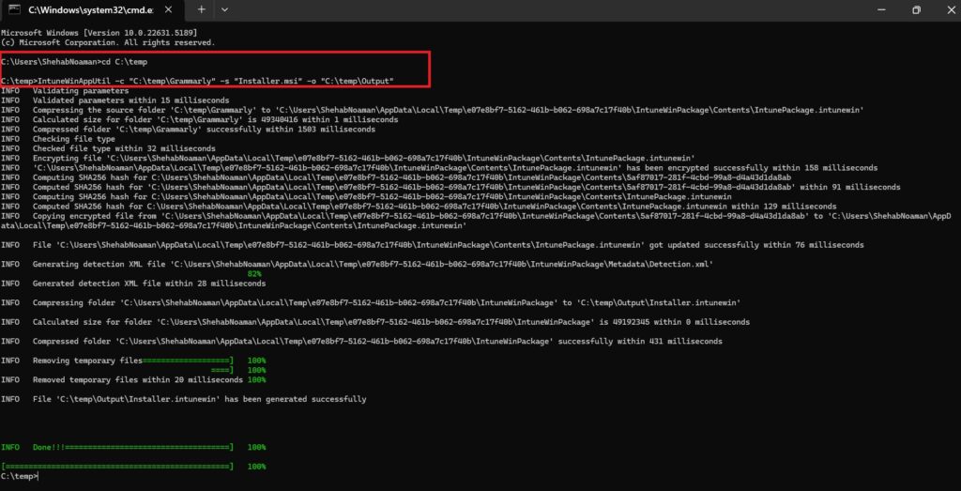961x491 pixels.
Task: Click the 'Encrypting file' log line
Action: tap(348, 158)
